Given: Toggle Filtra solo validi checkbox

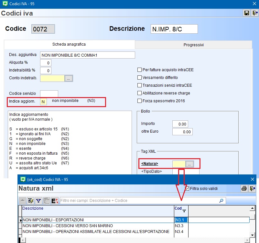Looking at the screenshot, I should click(x=187, y=188).
